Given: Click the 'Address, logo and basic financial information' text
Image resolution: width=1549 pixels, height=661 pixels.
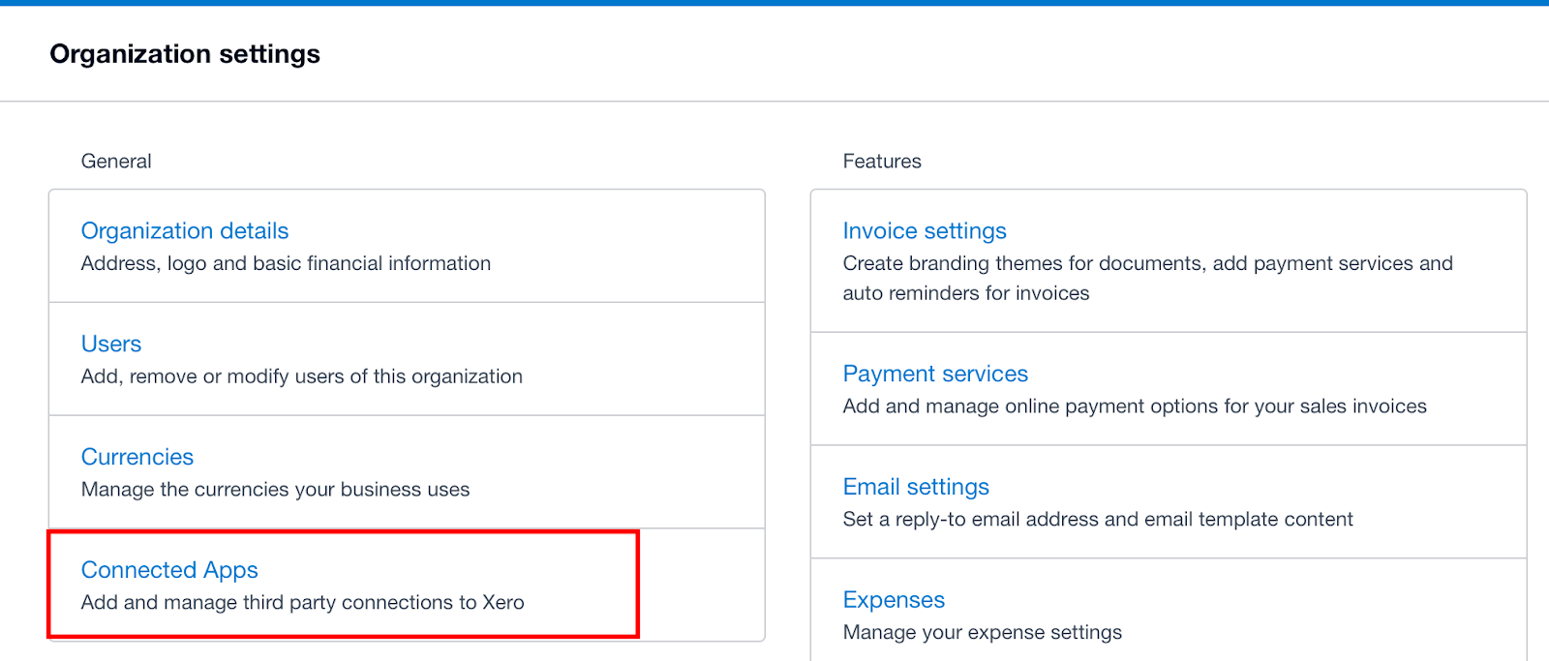Looking at the screenshot, I should pos(286,263).
